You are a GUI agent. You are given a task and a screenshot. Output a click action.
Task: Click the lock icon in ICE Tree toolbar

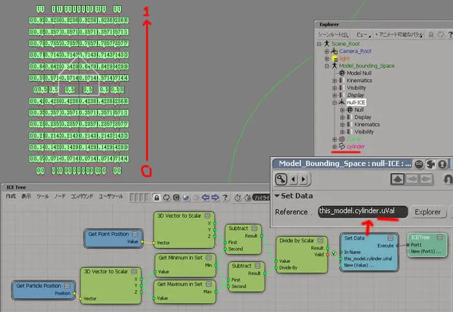pos(157,198)
